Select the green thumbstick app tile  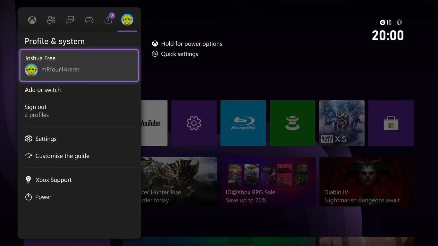click(292, 123)
